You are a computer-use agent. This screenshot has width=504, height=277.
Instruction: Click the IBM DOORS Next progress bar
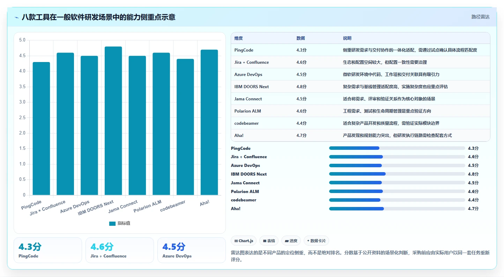397,174
